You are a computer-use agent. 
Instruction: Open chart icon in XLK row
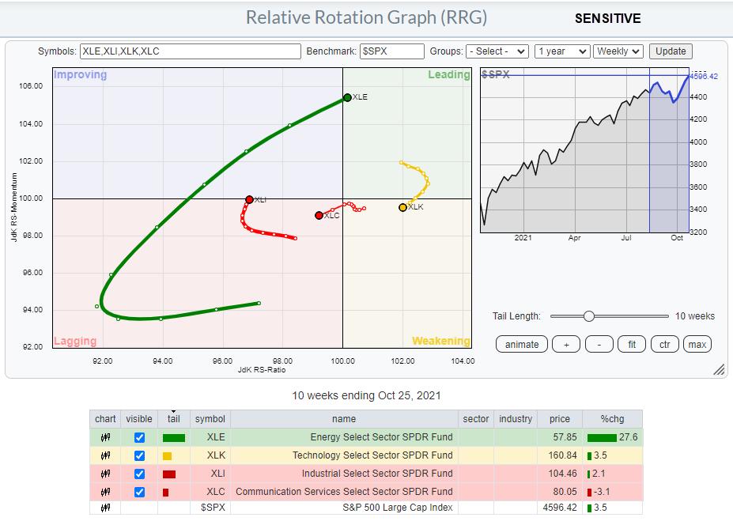105,455
